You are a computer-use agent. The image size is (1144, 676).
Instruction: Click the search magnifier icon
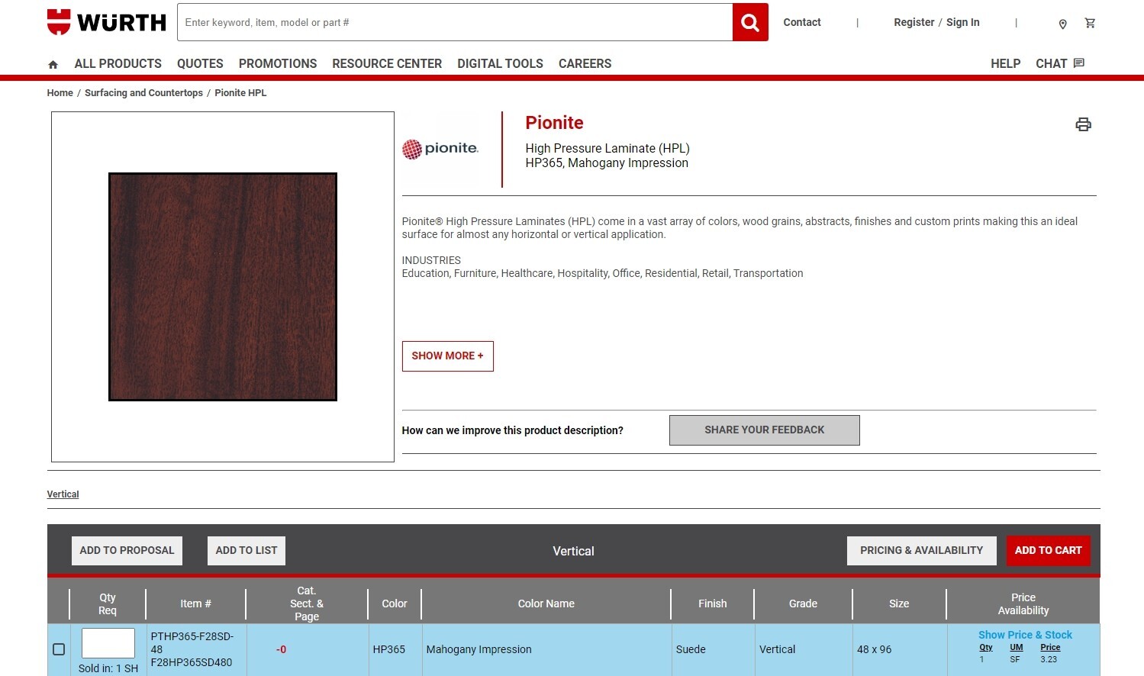[x=748, y=22]
